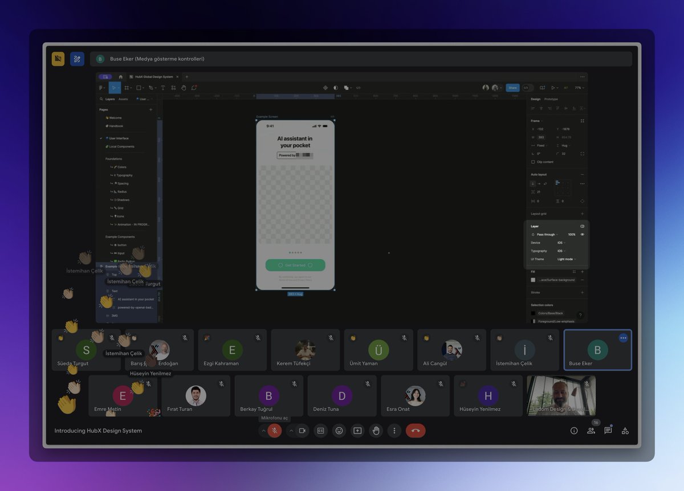The image size is (684, 491).
Task: Open the activities icon in the call bar
Action: [625, 431]
